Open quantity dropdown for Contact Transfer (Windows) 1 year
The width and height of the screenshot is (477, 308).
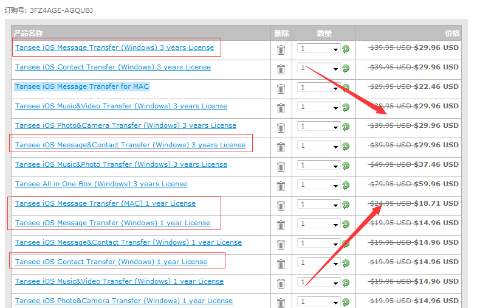318,262
